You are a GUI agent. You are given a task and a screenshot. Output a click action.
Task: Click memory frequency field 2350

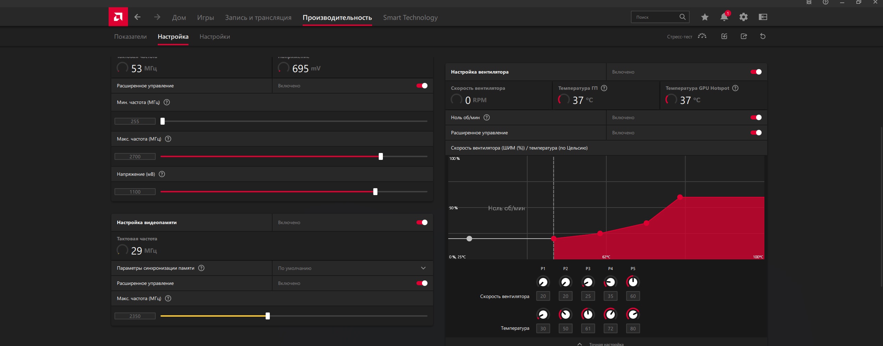coord(135,316)
